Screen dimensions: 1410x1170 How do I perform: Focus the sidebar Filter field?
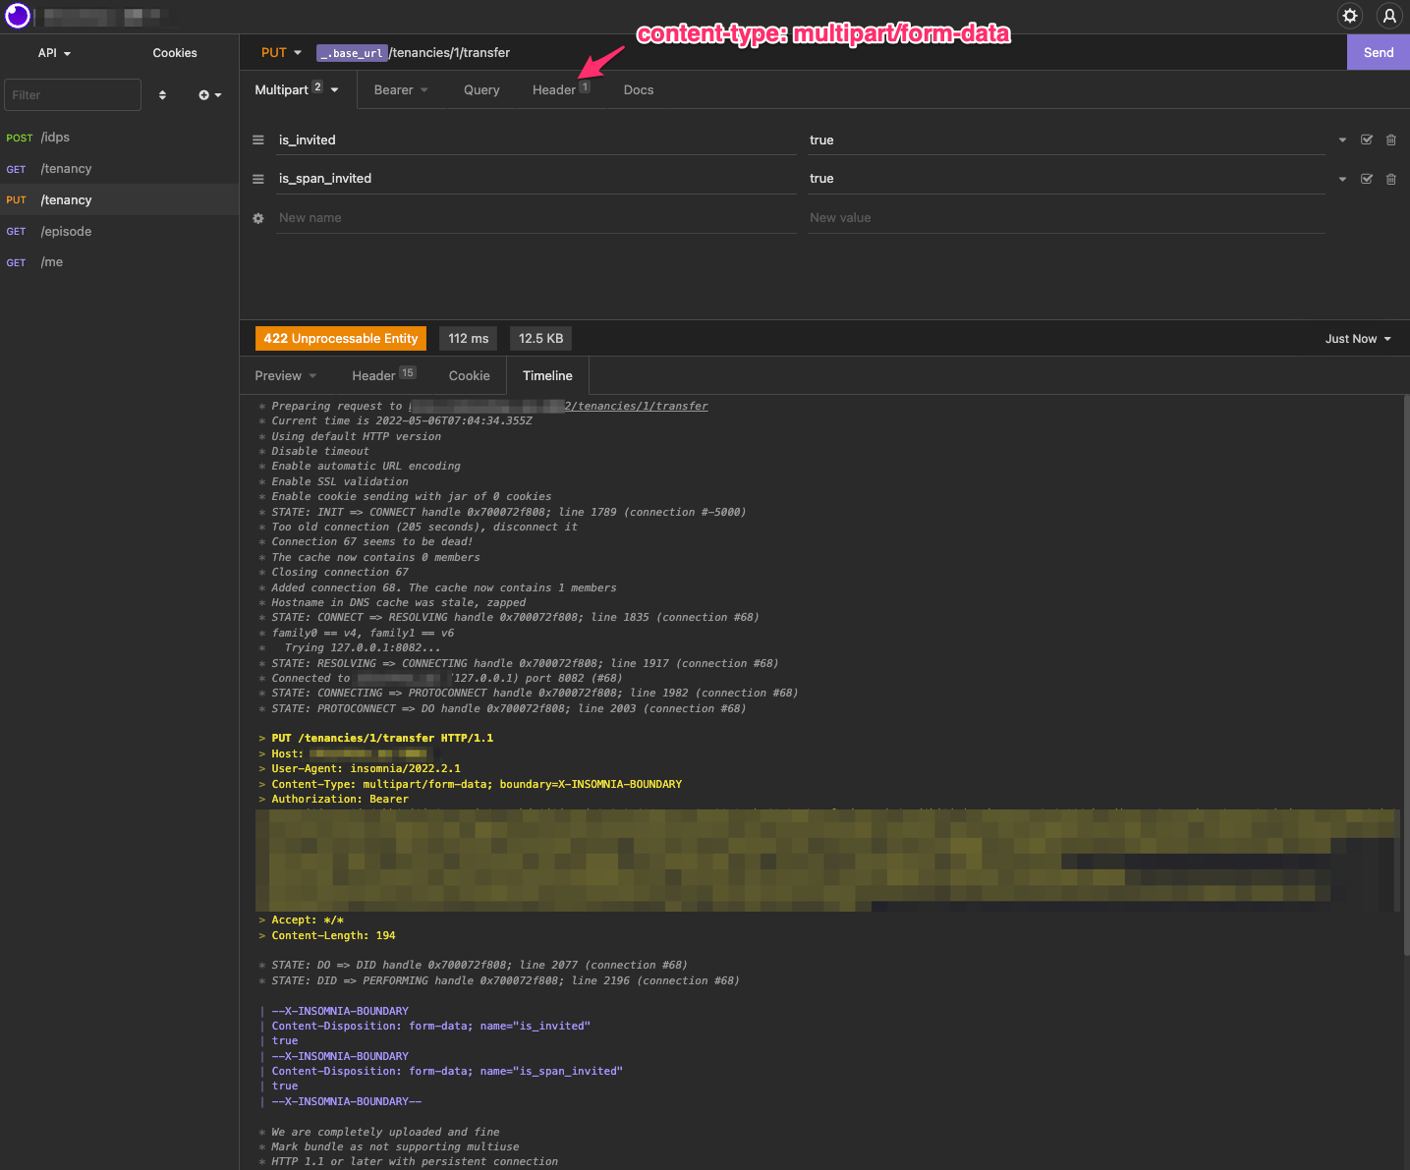73,95
